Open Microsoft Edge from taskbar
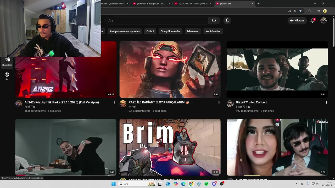Screen dimensions: 335x188 pyautogui.click(x=183, y=184)
